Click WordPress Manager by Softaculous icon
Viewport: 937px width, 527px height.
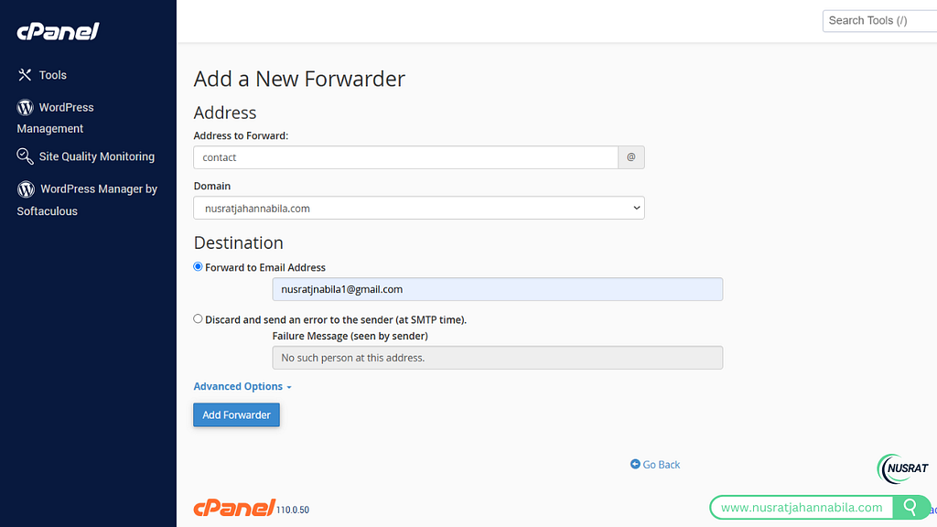(26, 189)
